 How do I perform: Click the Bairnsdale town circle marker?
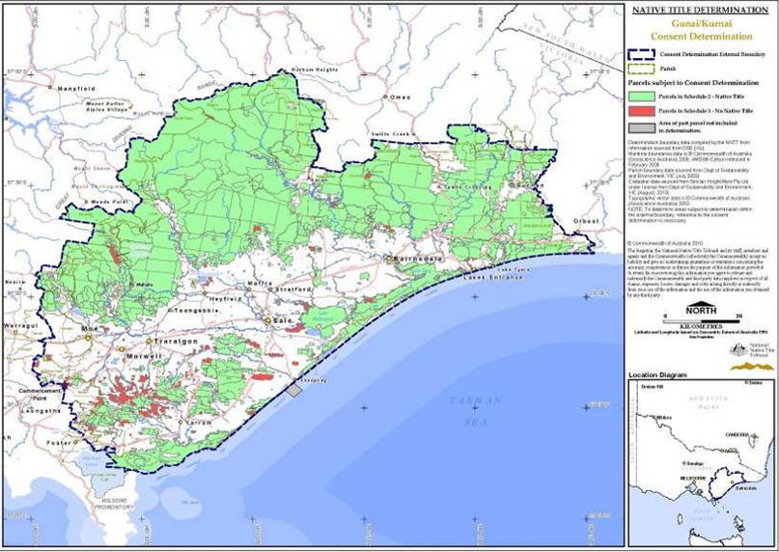point(389,259)
